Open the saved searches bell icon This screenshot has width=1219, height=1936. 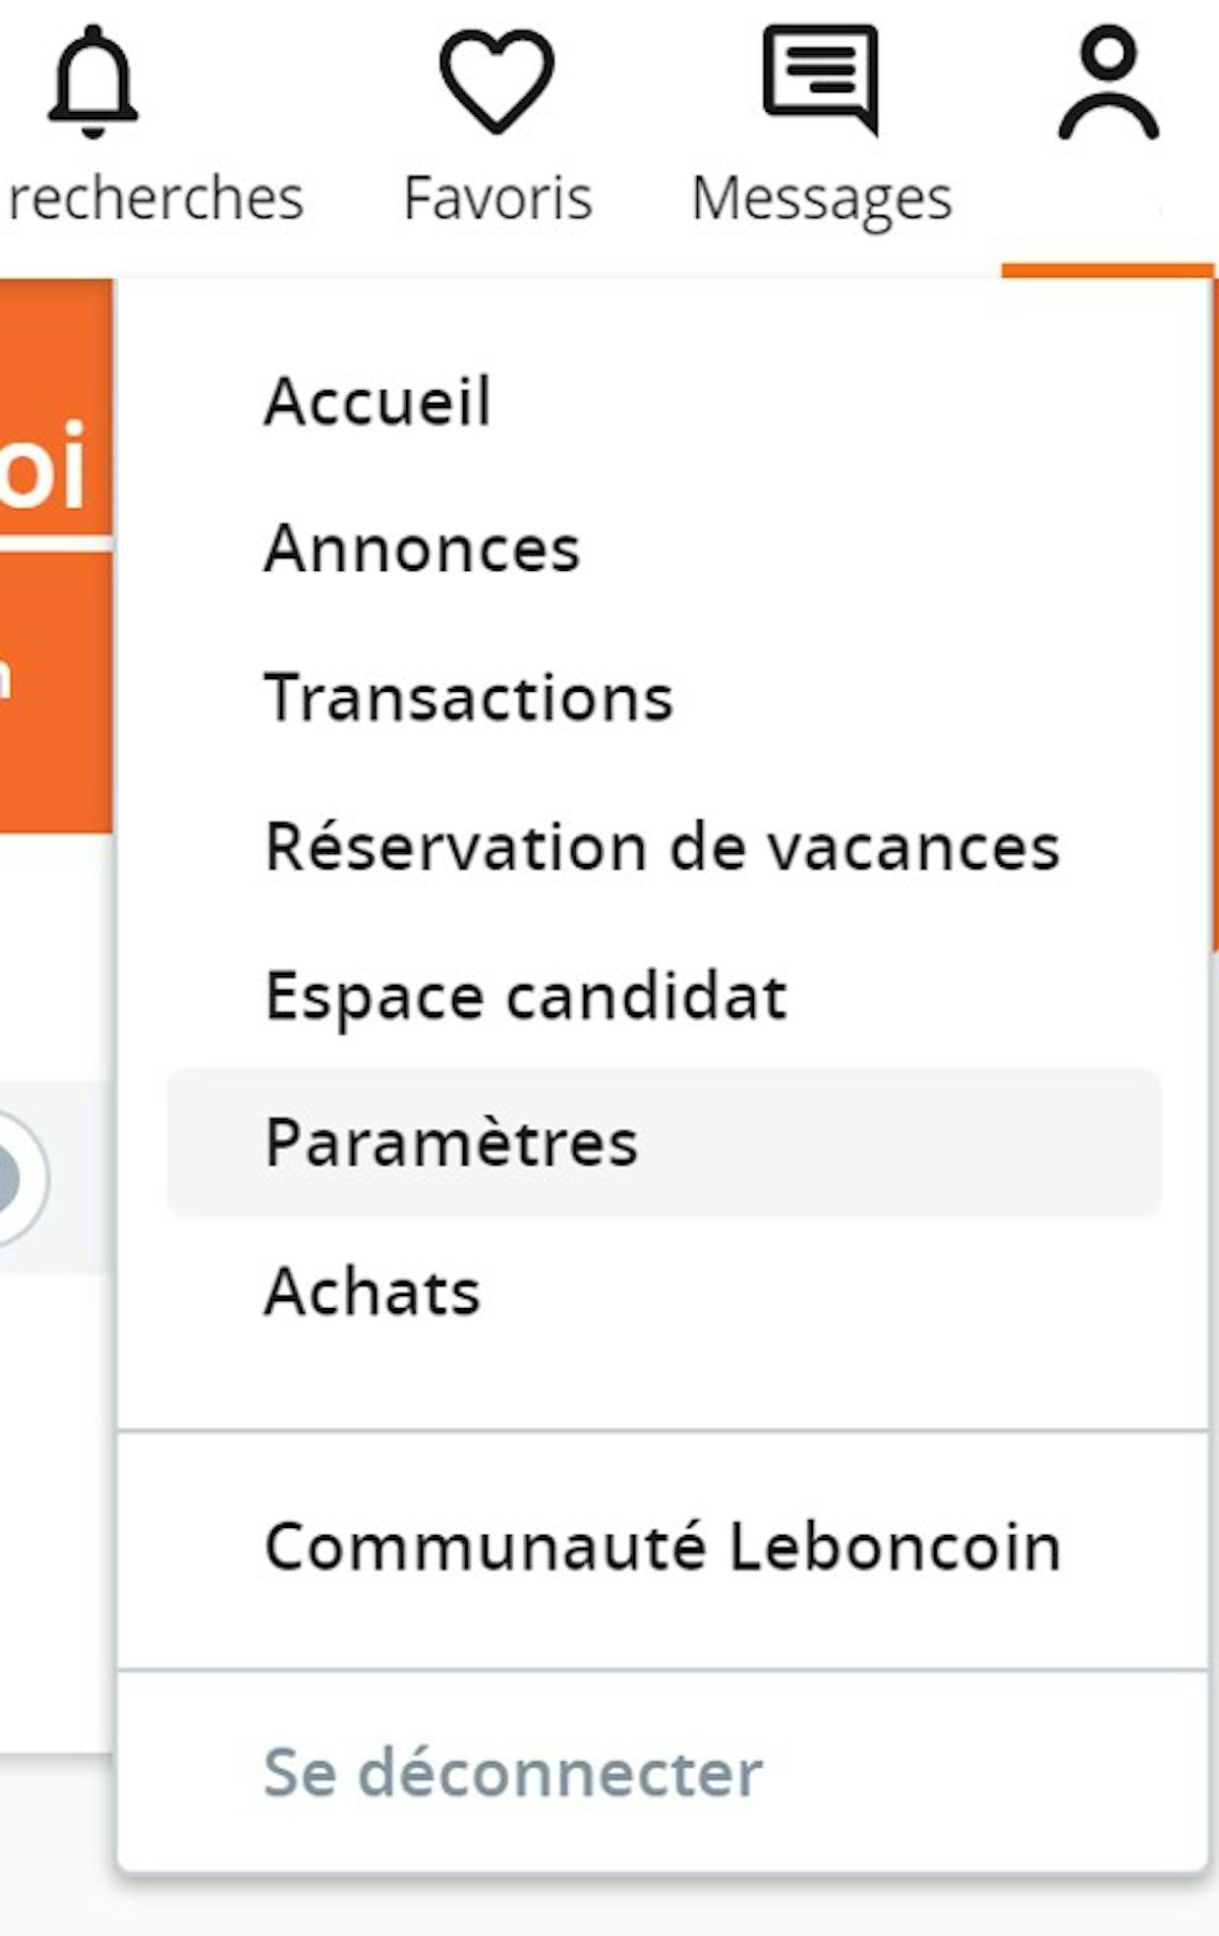tap(92, 83)
